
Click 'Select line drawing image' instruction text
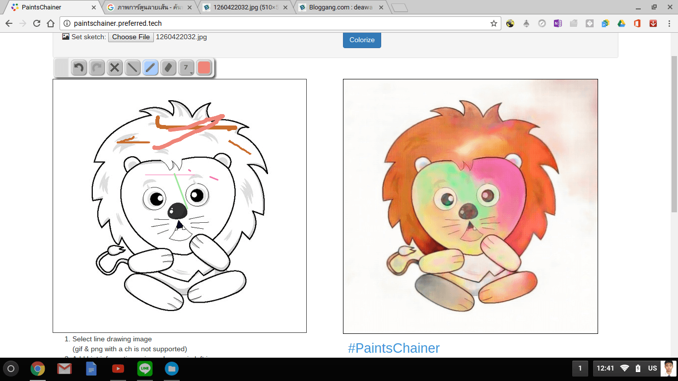pos(112,339)
